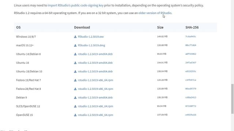Select the "Debian 9" OS cell
This screenshot has height=131, width=234.
(x=22, y=98)
